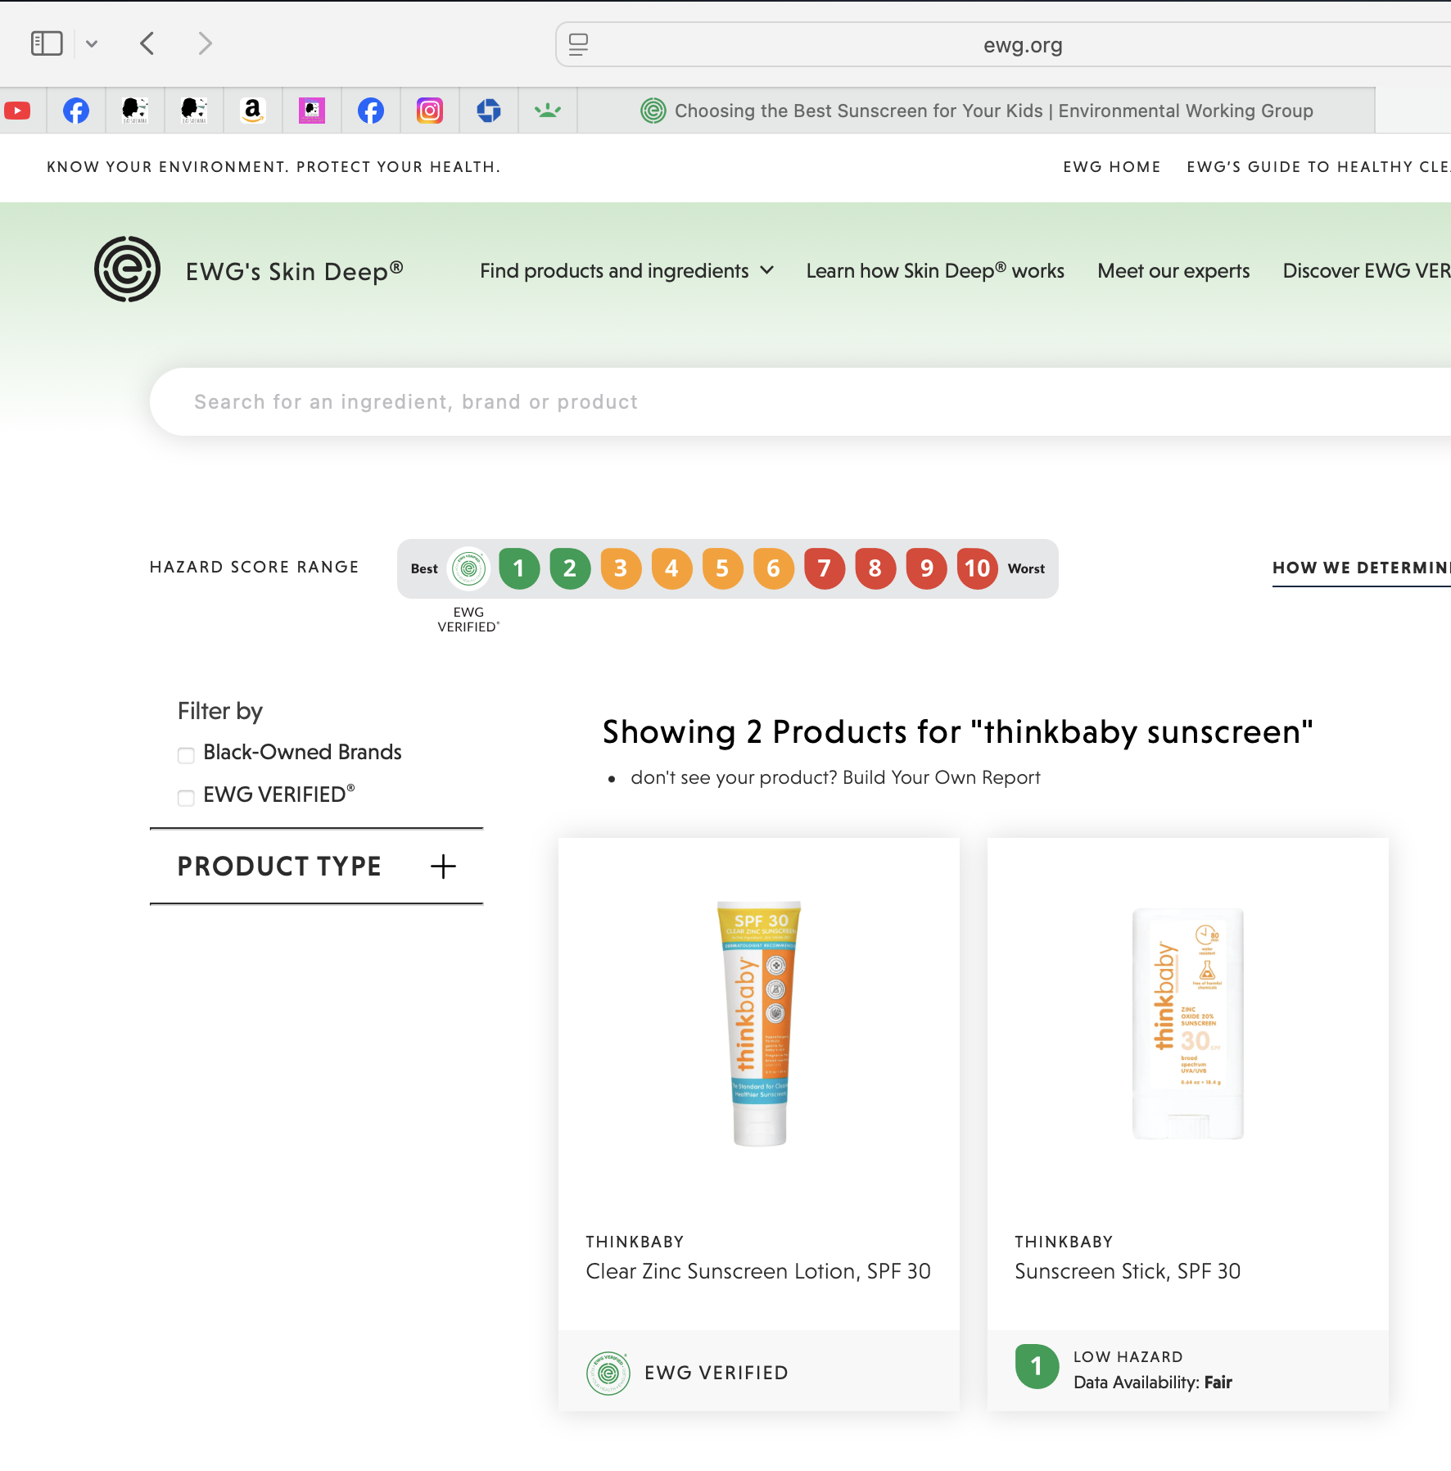
Task: Switch to the YouTube pinned tab
Action: pyautogui.click(x=17, y=111)
